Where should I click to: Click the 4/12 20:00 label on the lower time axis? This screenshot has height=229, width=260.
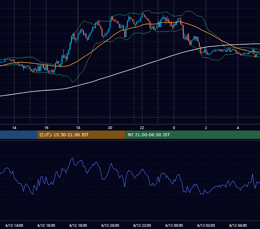click(110, 225)
